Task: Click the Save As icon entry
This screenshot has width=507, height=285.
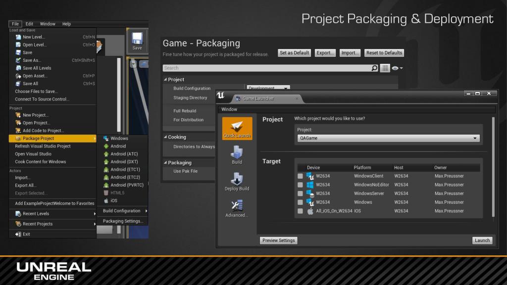Action: pyautogui.click(x=18, y=60)
